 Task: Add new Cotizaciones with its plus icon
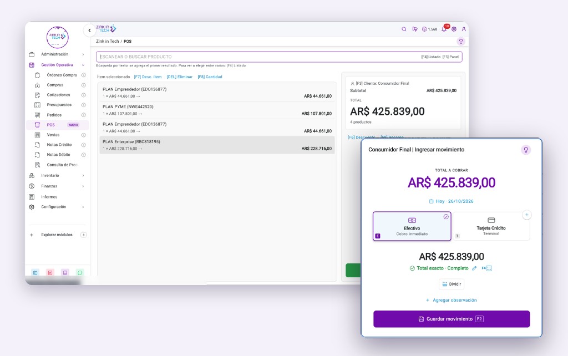tap(84, 95)
